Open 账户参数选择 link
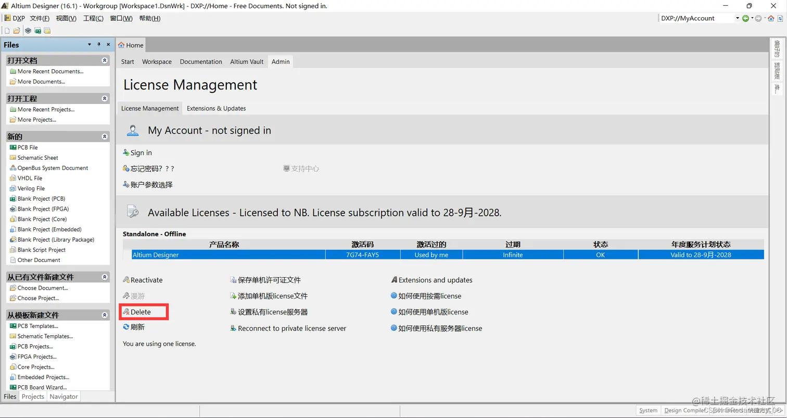The width and height of the screenshot is (787, 418). [x=148, y=185]
